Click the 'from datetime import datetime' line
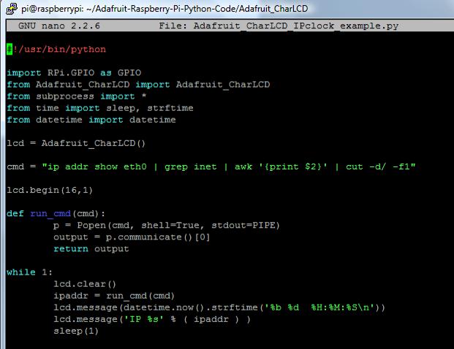Viewport: 454px width, 349px height. 91,120
